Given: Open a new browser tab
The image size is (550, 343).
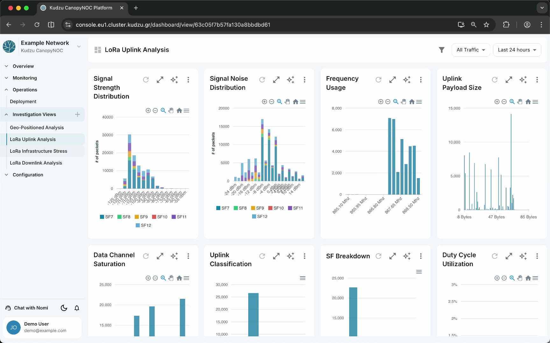Looking at the screenshot, I should 136,8.
